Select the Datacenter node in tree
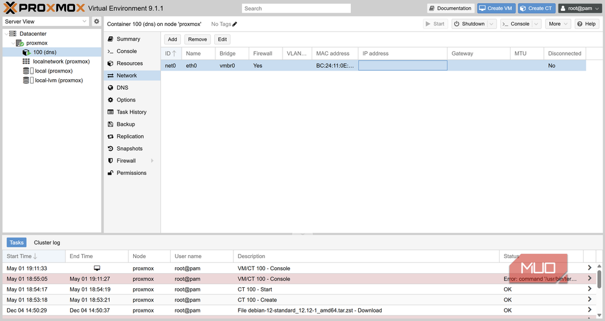This screenshot has width=605, height=321. [33, 33]
